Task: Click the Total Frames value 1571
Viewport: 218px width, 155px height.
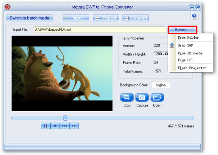Action: point(161,71)
